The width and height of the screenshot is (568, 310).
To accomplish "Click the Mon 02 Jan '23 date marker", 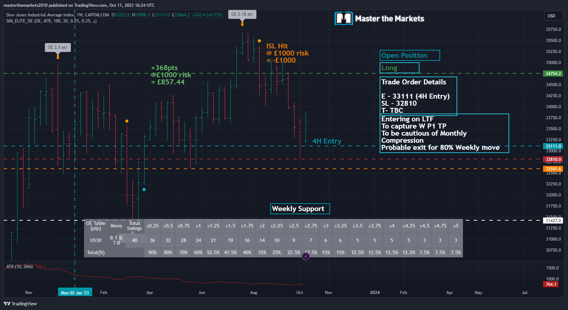I will tap(75, 293).
